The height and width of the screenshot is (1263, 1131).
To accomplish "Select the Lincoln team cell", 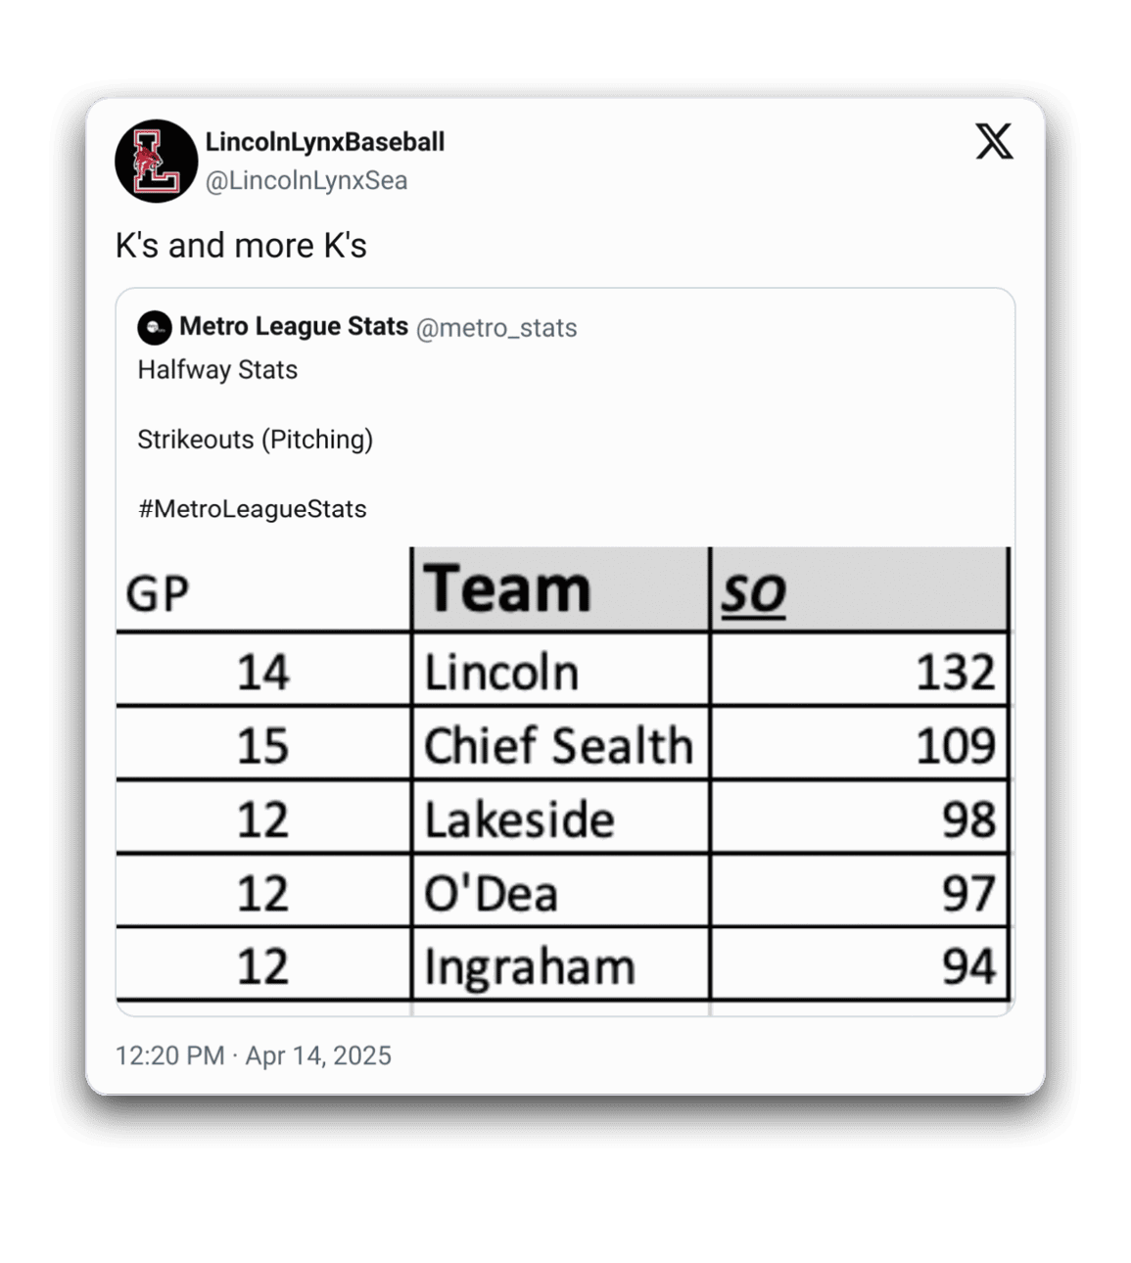I will click(501, 673).
